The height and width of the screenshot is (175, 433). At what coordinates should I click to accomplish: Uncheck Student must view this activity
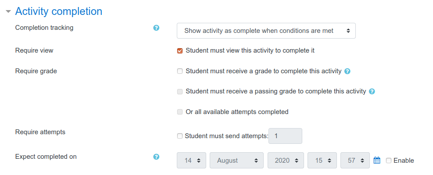point(180,51)
